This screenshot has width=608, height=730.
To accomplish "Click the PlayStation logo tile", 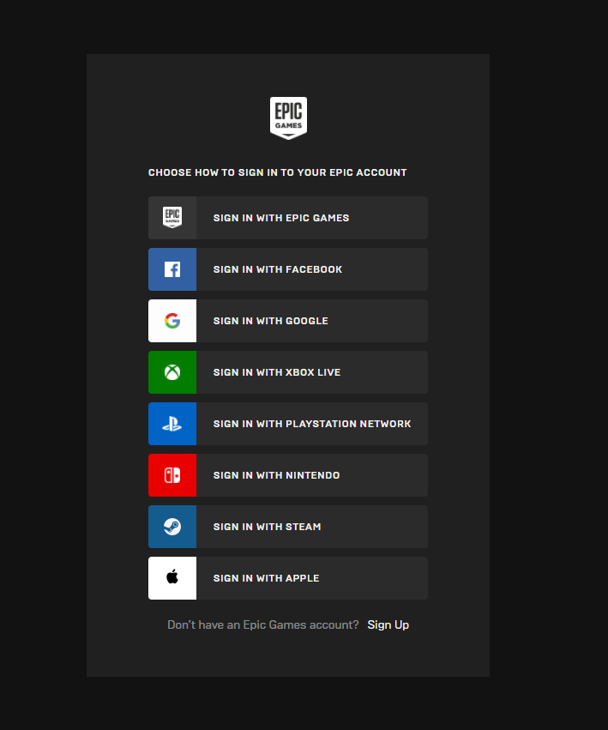I will (172, 424).
